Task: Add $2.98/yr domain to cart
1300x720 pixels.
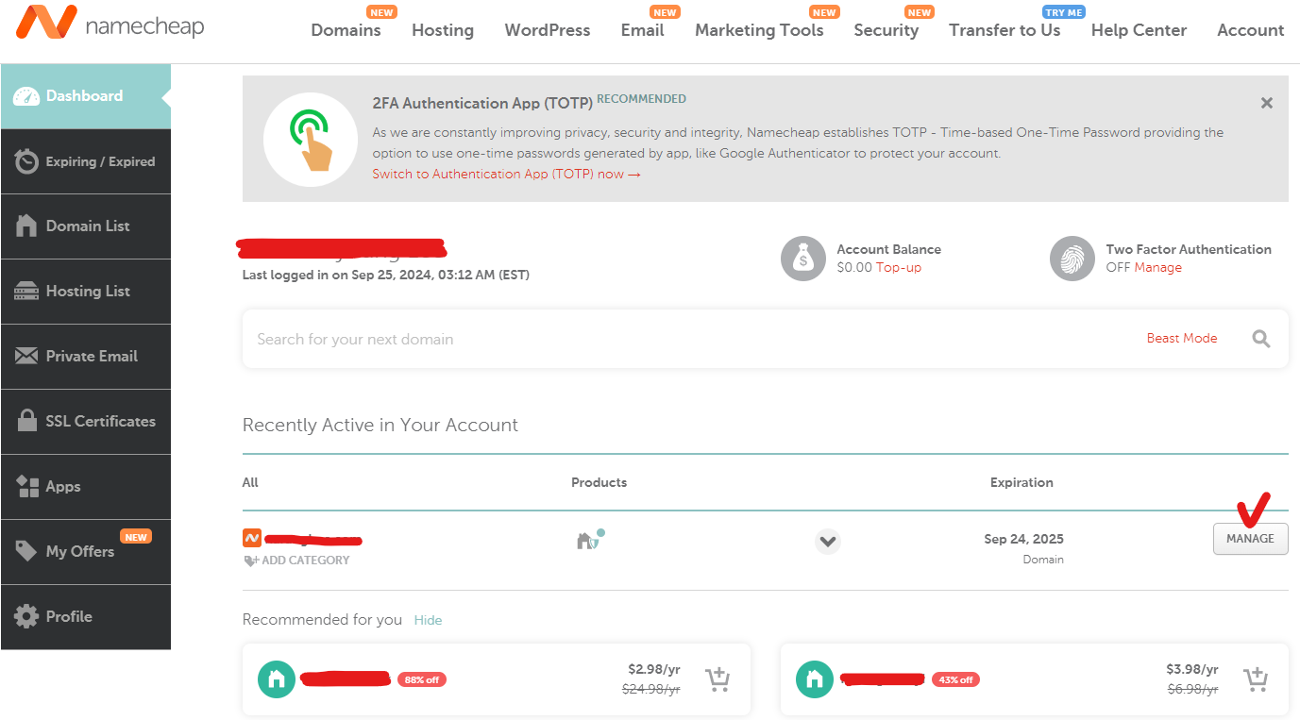Action: point(718,679)
